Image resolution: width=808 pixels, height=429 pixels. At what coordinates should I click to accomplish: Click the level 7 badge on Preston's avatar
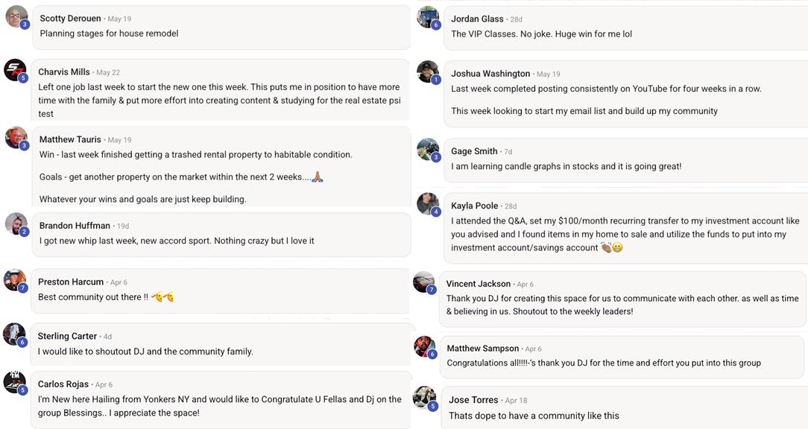point(22,288)
